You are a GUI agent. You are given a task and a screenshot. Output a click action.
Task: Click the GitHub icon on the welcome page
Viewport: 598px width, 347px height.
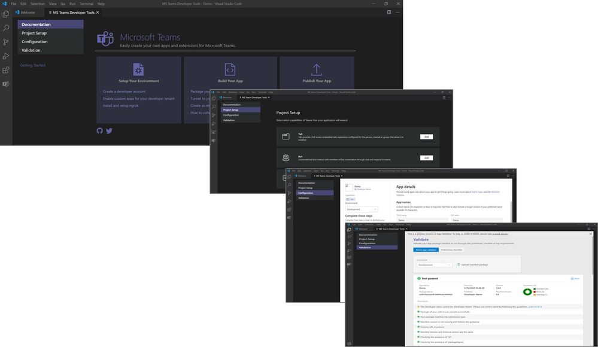point(100,130)
